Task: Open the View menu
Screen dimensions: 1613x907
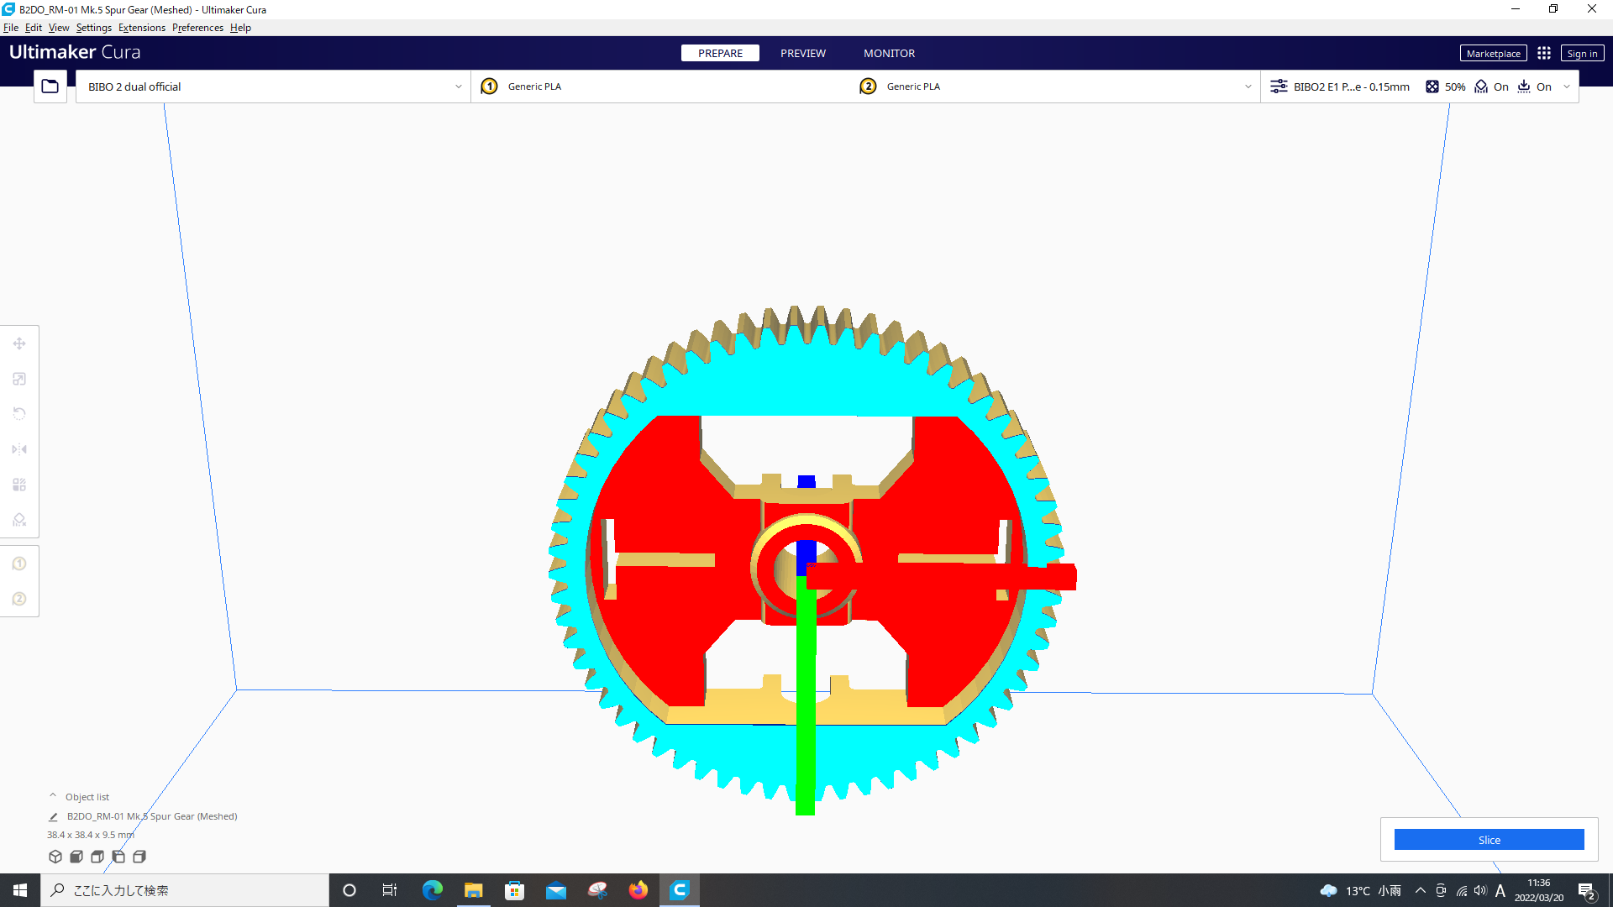Action: (59, 28)
